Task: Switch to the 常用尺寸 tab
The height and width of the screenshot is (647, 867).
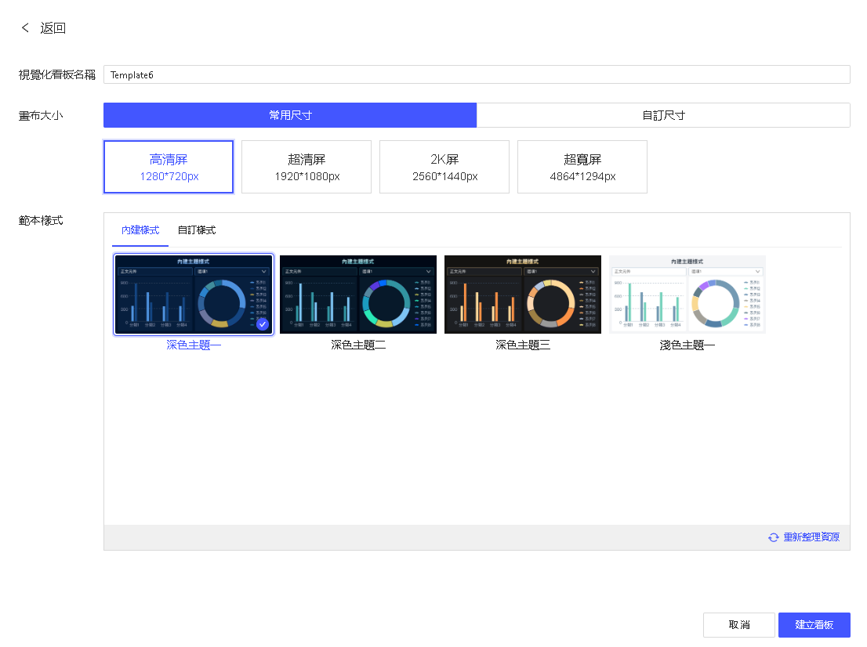Action: [290, 115]
